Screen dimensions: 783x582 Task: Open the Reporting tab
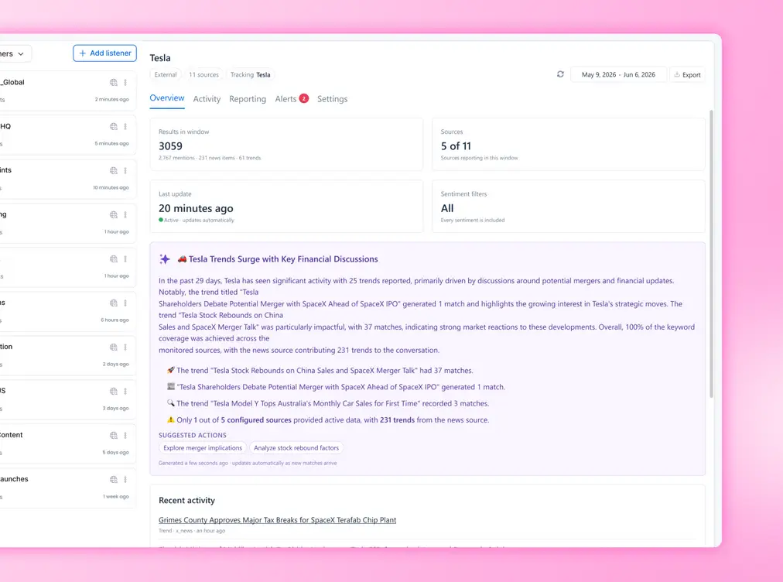248,99
